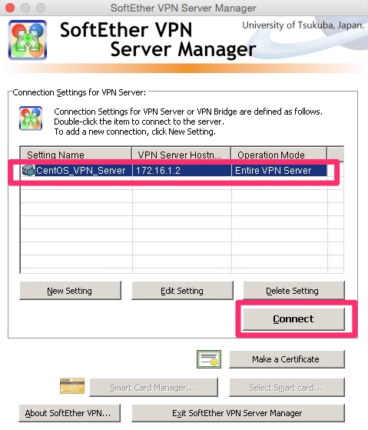Click Edit Setting button
Viewport: 368px width, 430px height.
[x=182, y=291]
